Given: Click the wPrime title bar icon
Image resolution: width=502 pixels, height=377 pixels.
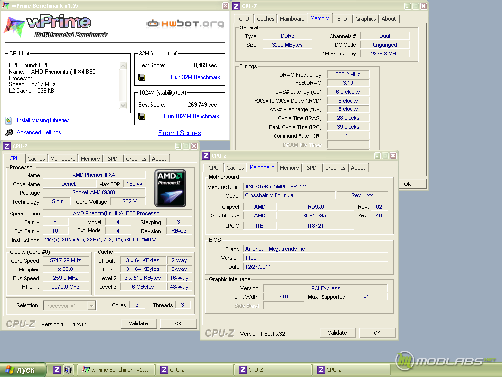Looking at the screenshot, I should [6, 6].
